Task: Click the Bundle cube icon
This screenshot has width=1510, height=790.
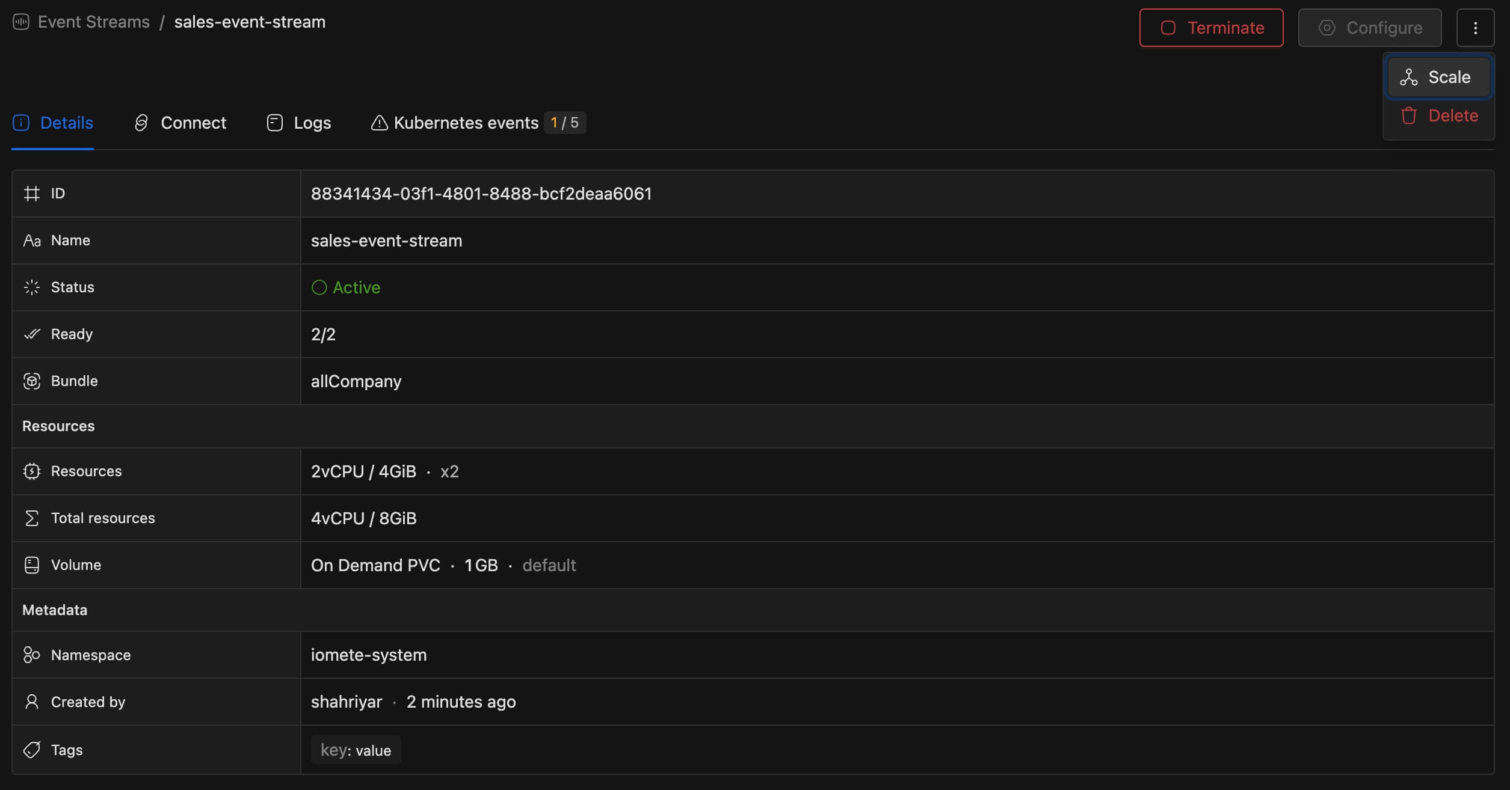Action: [32, 381]
